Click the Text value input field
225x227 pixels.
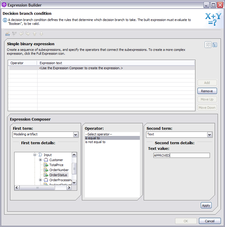(182, 155)
